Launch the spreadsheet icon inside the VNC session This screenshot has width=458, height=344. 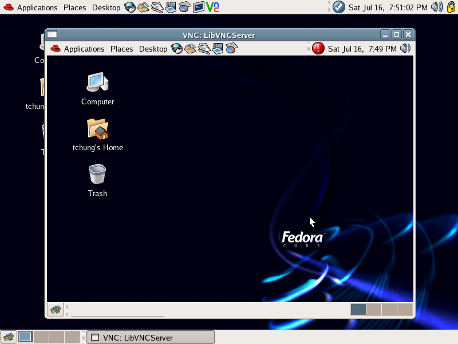[x=232, y=49]
